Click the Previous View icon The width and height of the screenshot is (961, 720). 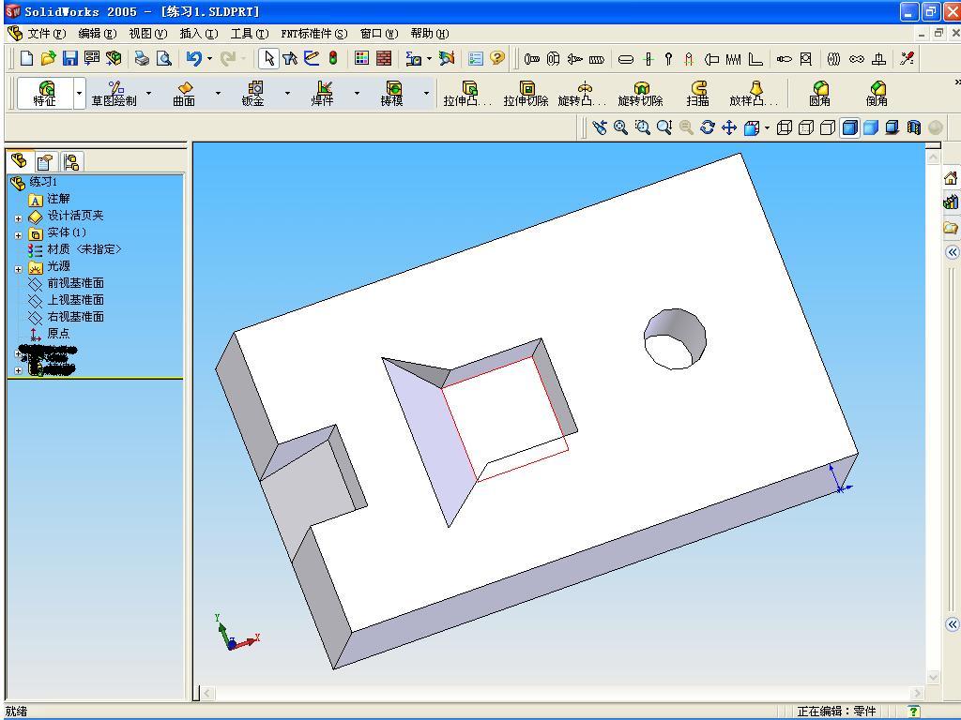point(600,127)
